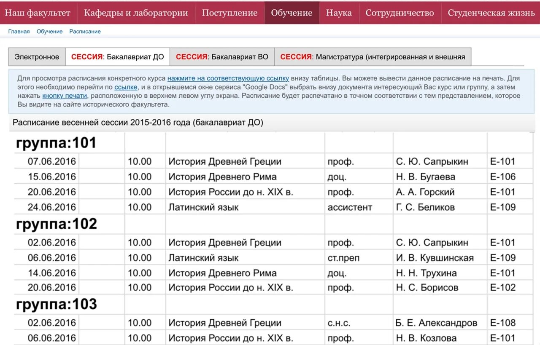Click teacher name 'Г. С. Беликов'

[x=425, y=207]
